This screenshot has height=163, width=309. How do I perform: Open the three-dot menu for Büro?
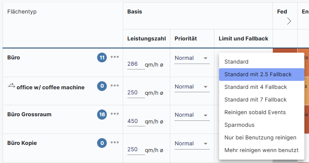115,57
